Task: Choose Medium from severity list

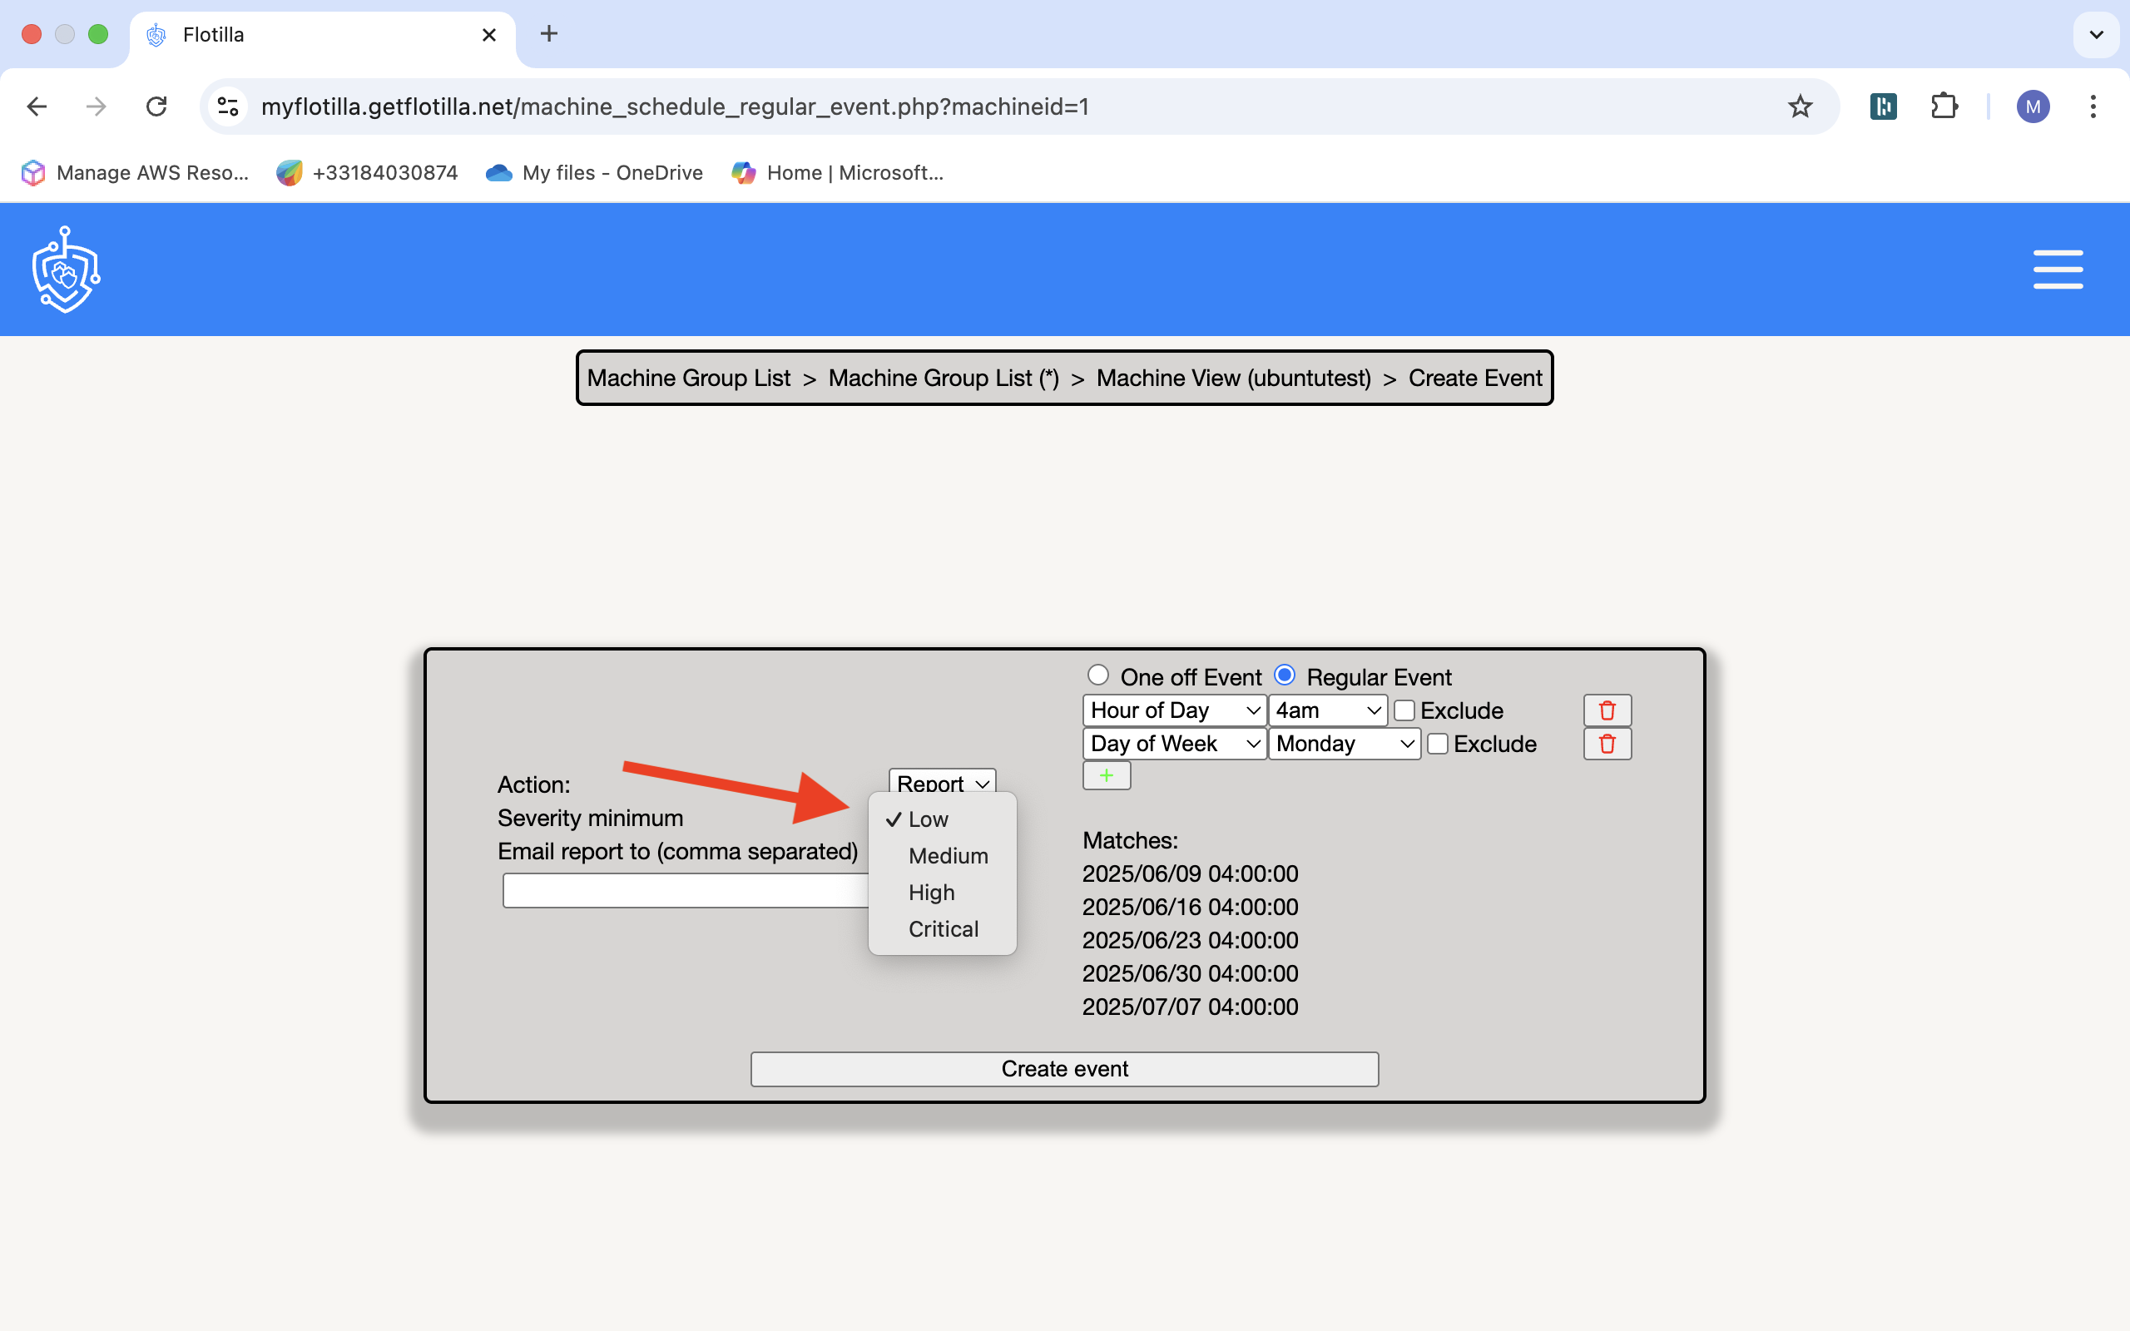Action: (948, 856)
